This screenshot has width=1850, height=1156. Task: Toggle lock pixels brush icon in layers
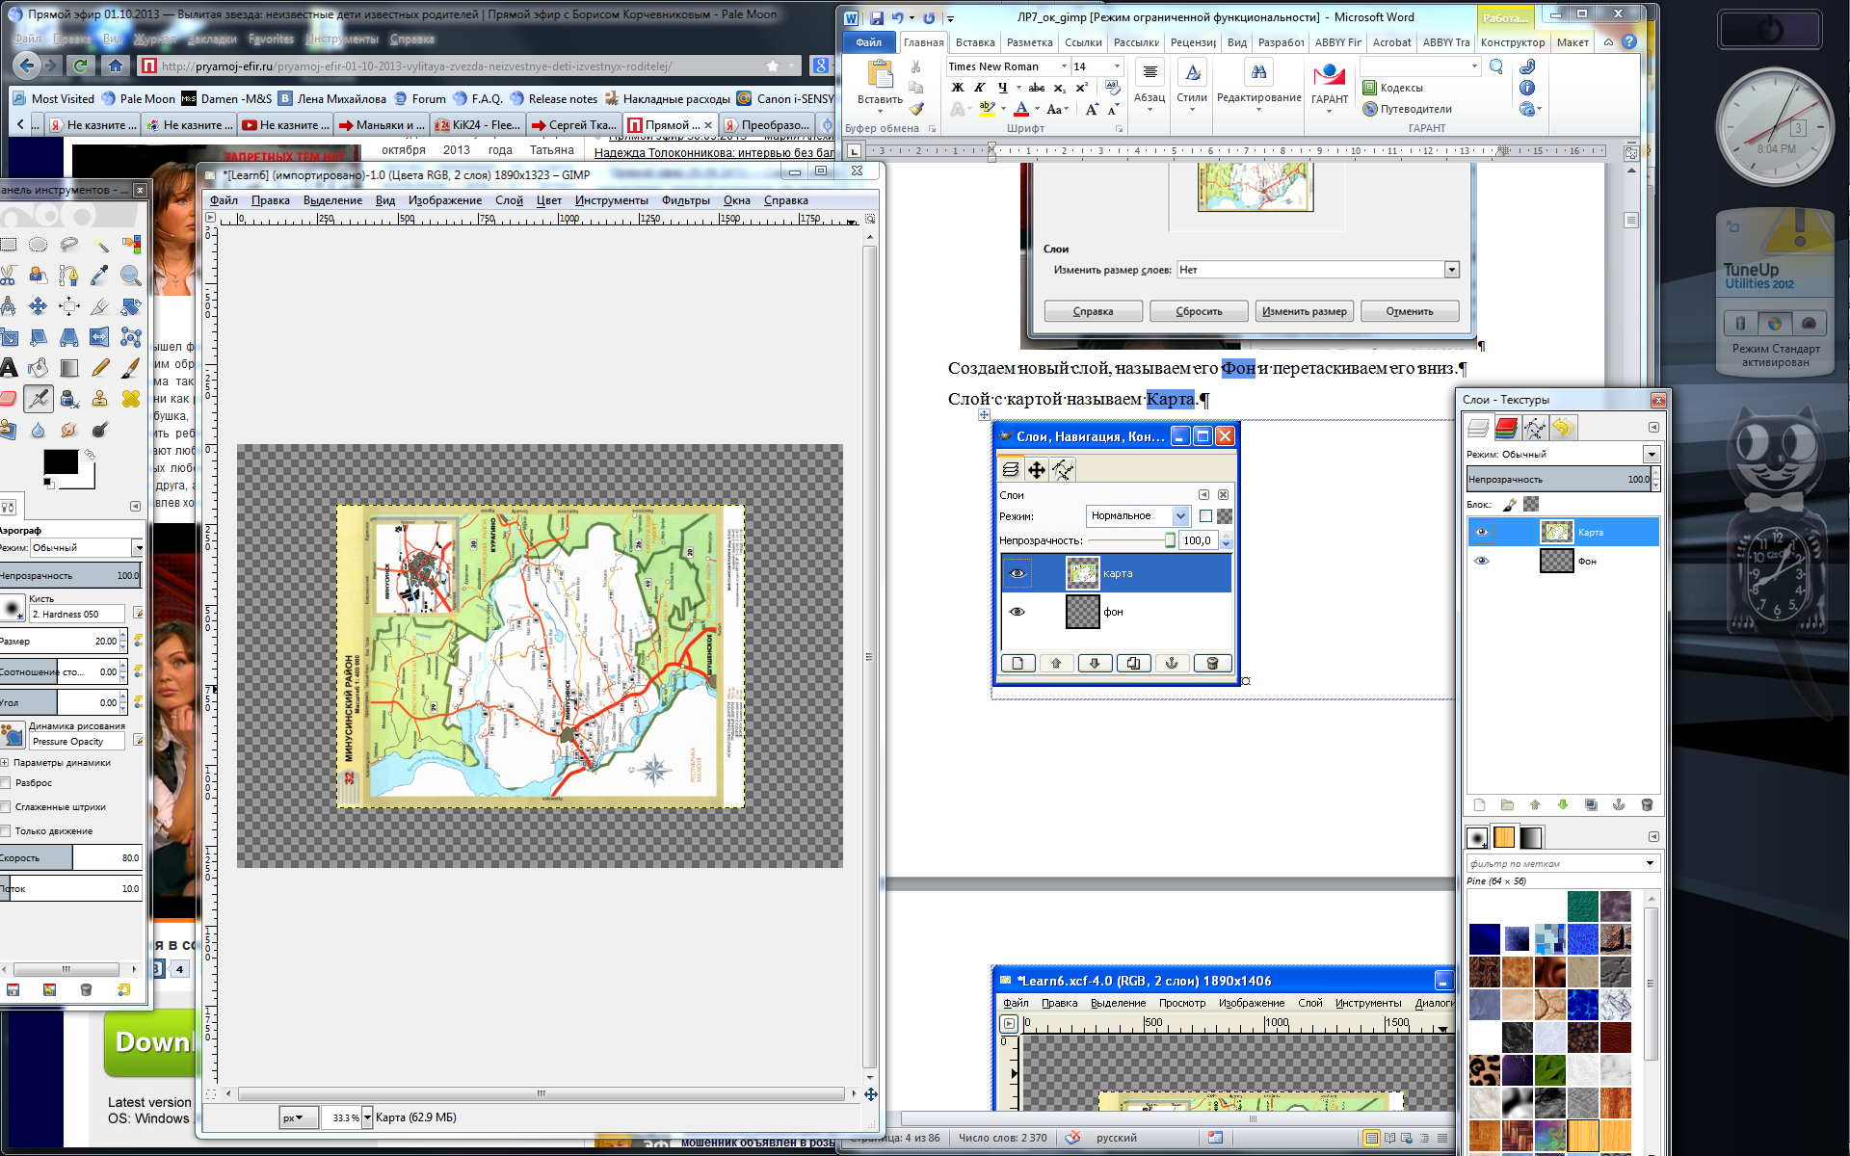pyautogui.click(x=1510, y=504)
